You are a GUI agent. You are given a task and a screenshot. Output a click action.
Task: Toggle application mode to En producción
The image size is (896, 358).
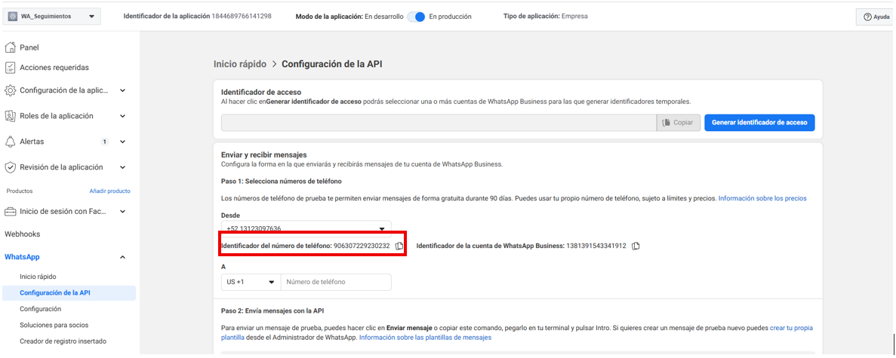coord(416,17)
